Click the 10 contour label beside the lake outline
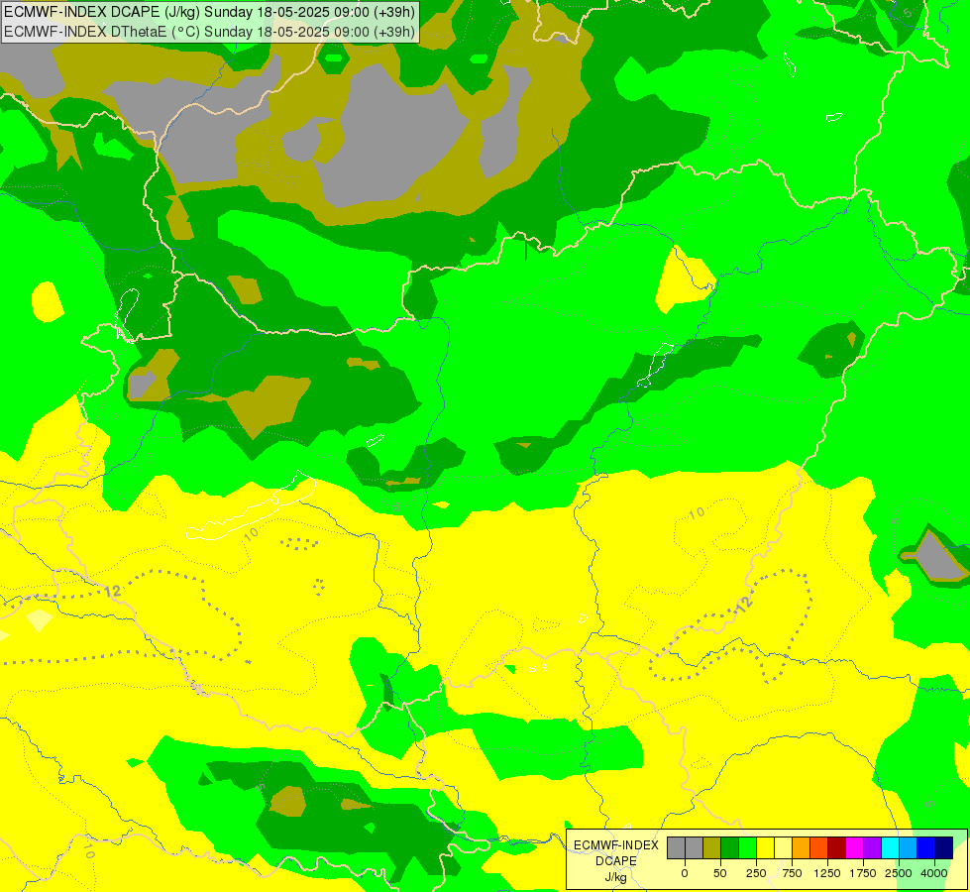The width and height of the screenshot is (970, 892). pos(251,533)
